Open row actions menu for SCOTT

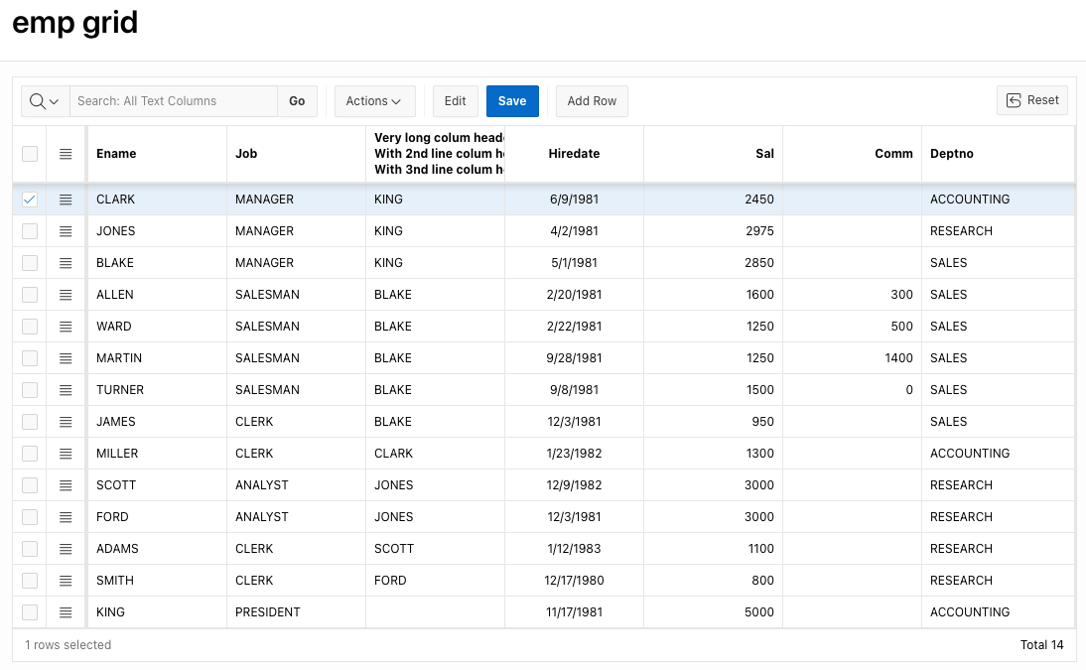pos(66,485)
